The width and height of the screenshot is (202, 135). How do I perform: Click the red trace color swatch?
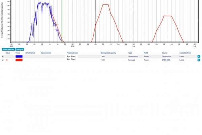(x=19, y=60)
